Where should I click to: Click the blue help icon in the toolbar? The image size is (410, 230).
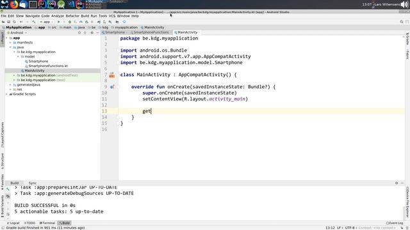pyautogui.click(x=124, y=22)
